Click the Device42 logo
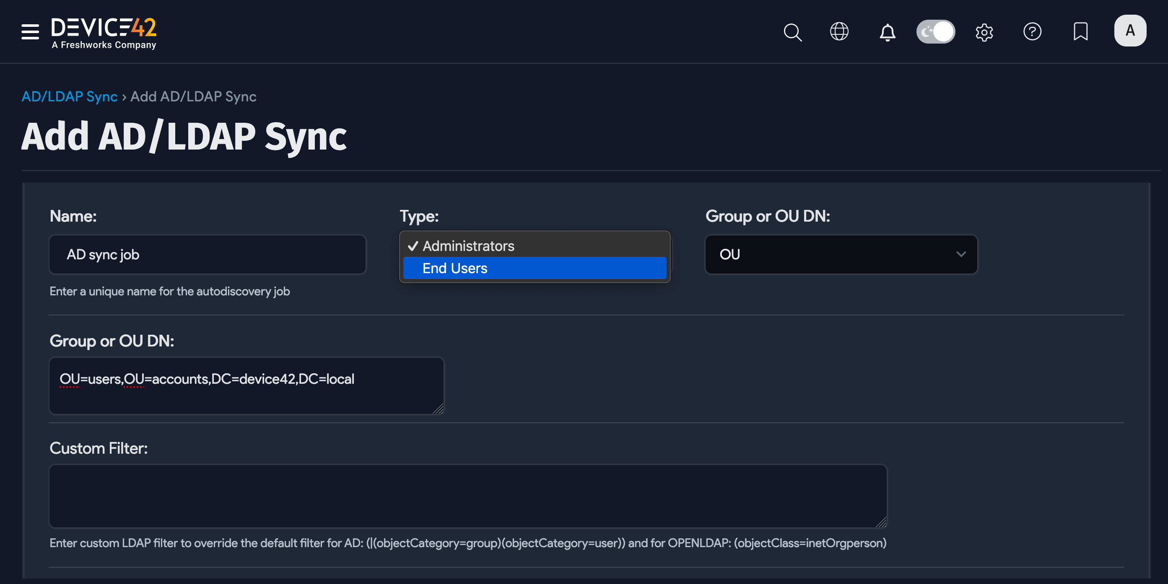 [104, 31]
